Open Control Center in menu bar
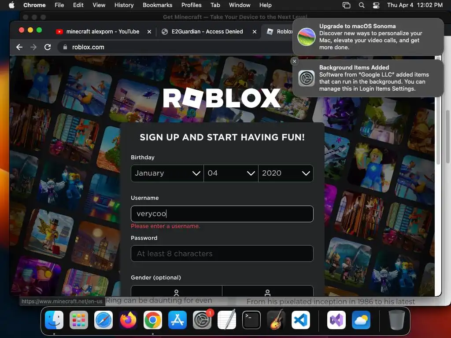 (x=376, y=5)
